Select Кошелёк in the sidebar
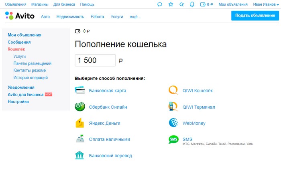Image resolution: width=281 pixels, height=187 pixels. [x=16, y=49]
